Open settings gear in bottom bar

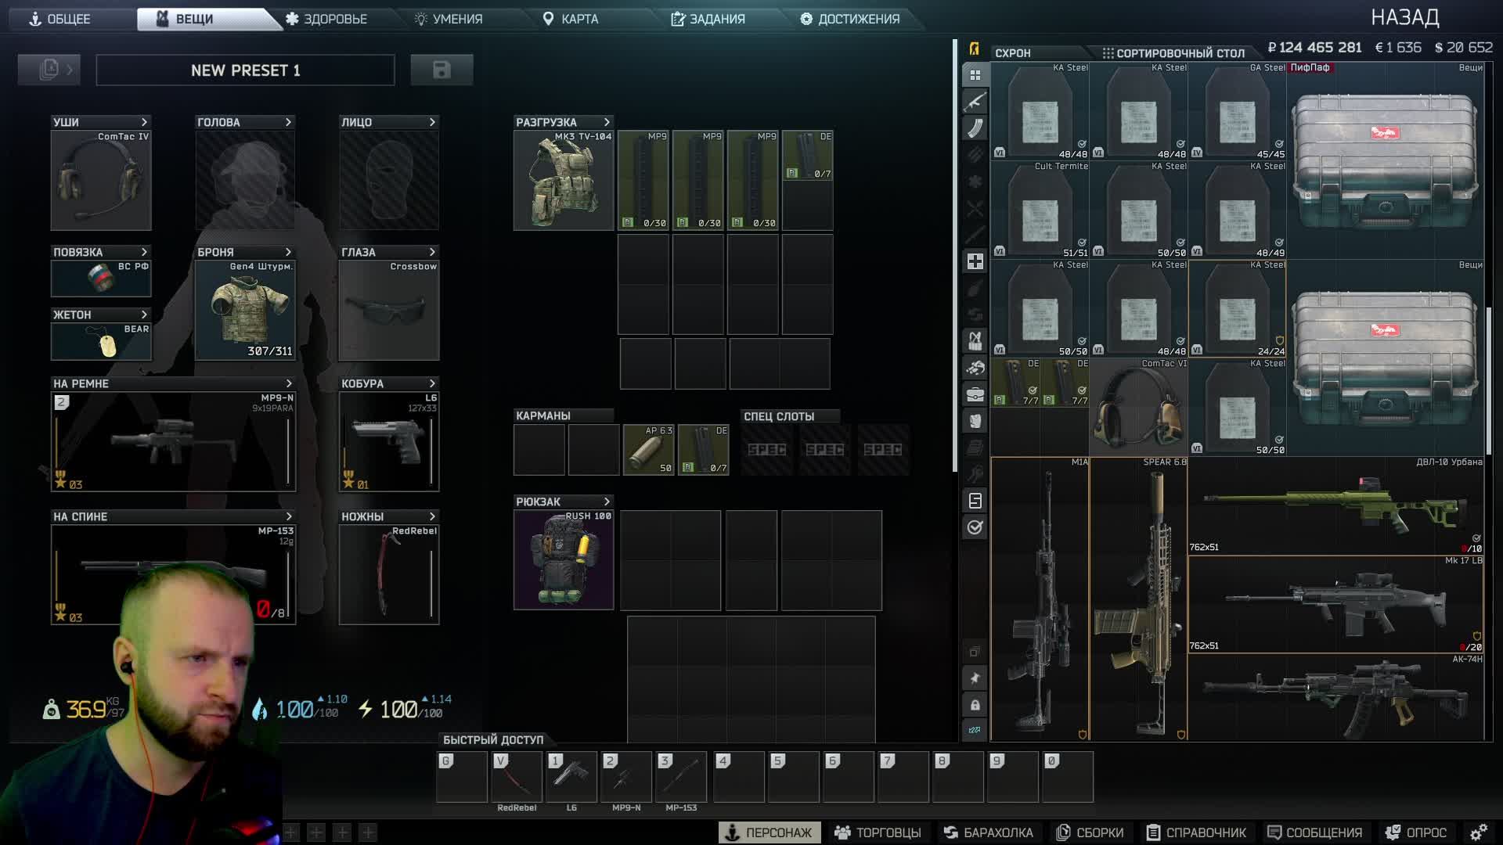tap(1478, 832)
